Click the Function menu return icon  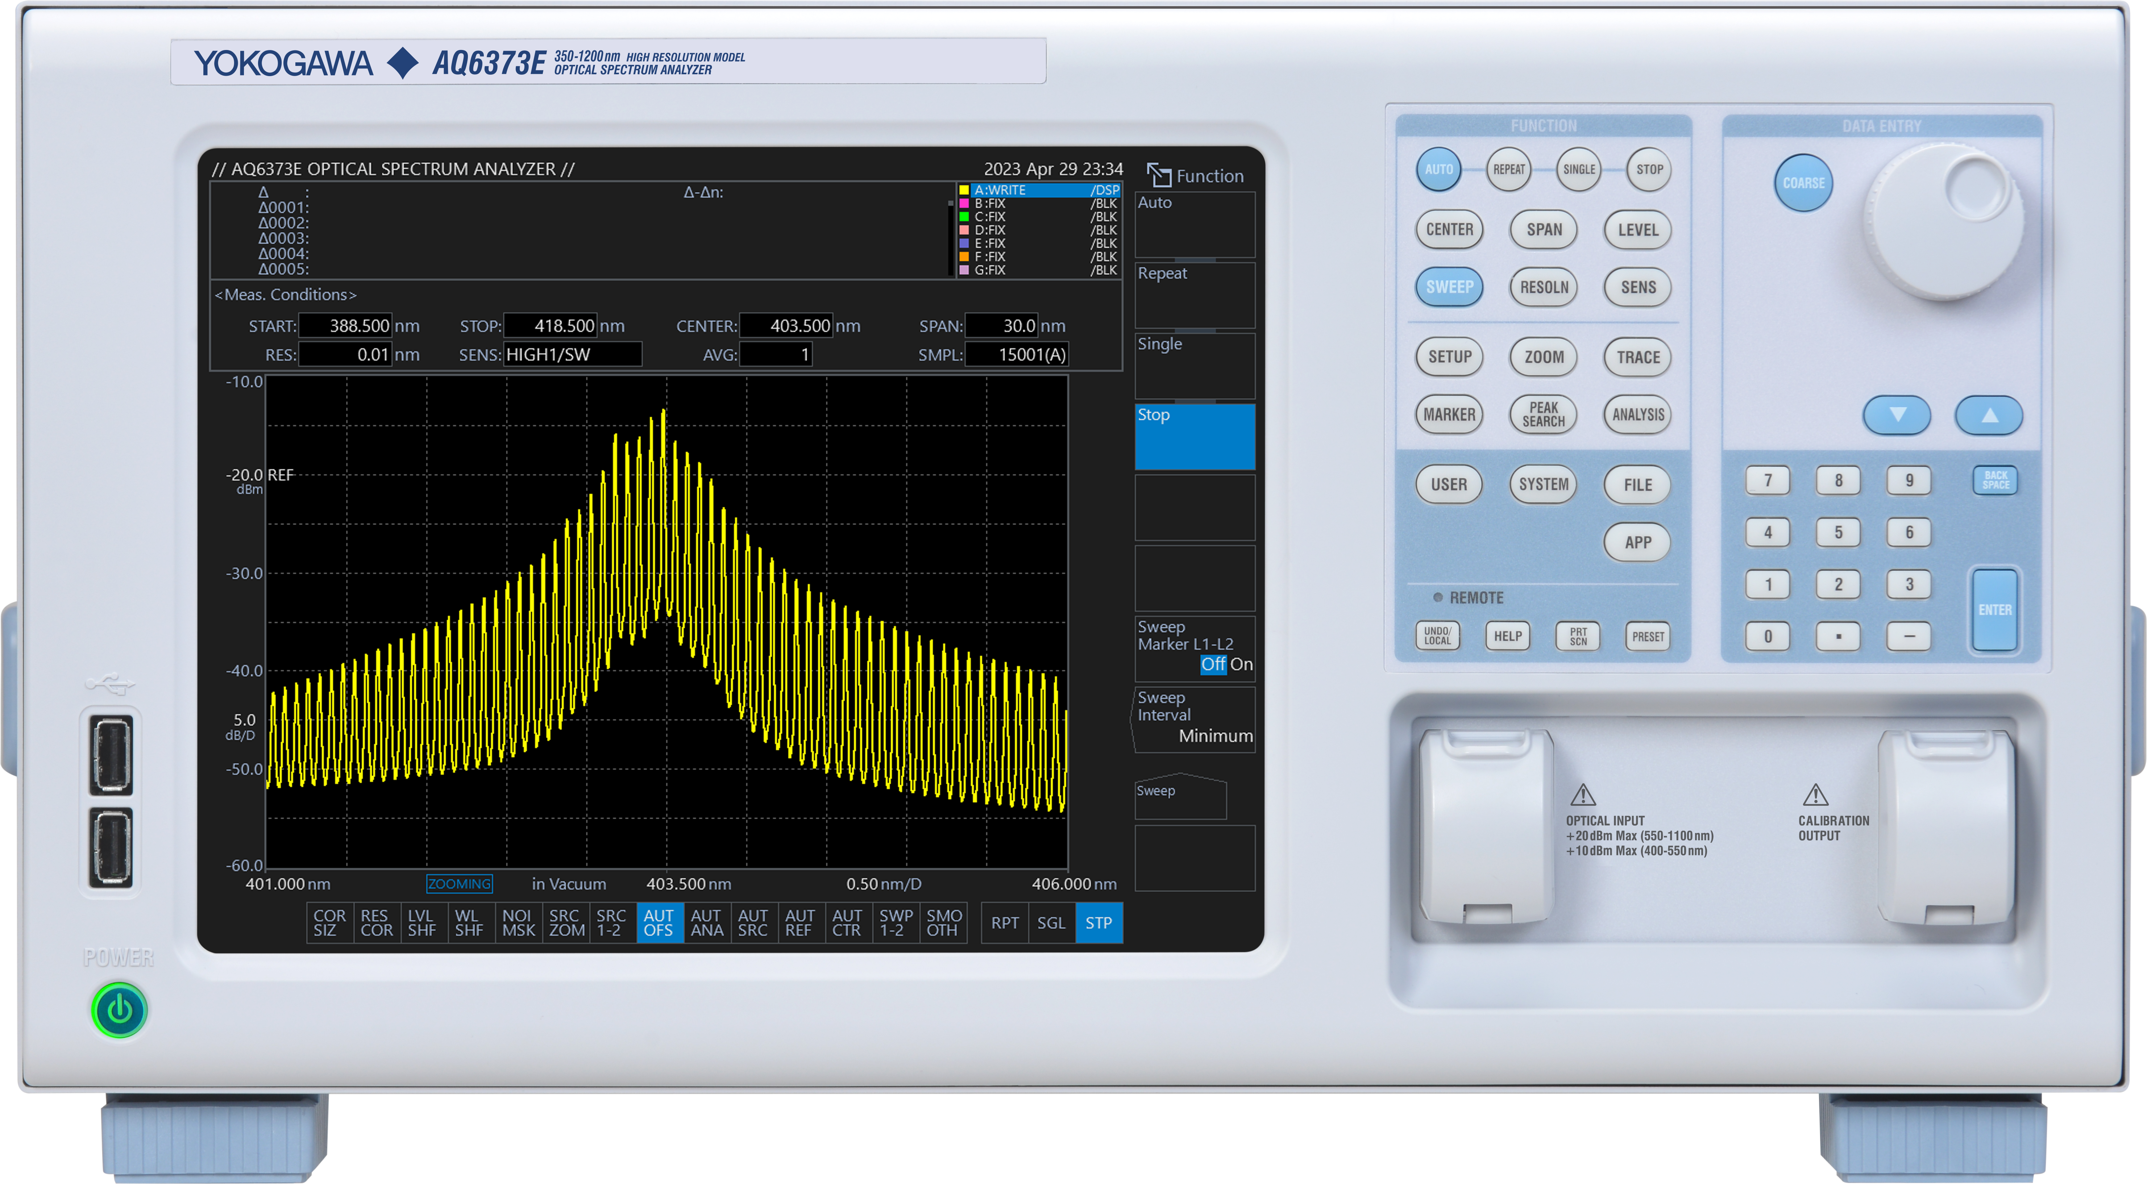(1159, 175)
